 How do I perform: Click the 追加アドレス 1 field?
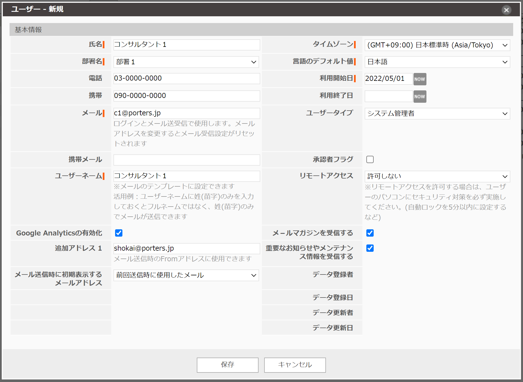(x=186, y=248)
